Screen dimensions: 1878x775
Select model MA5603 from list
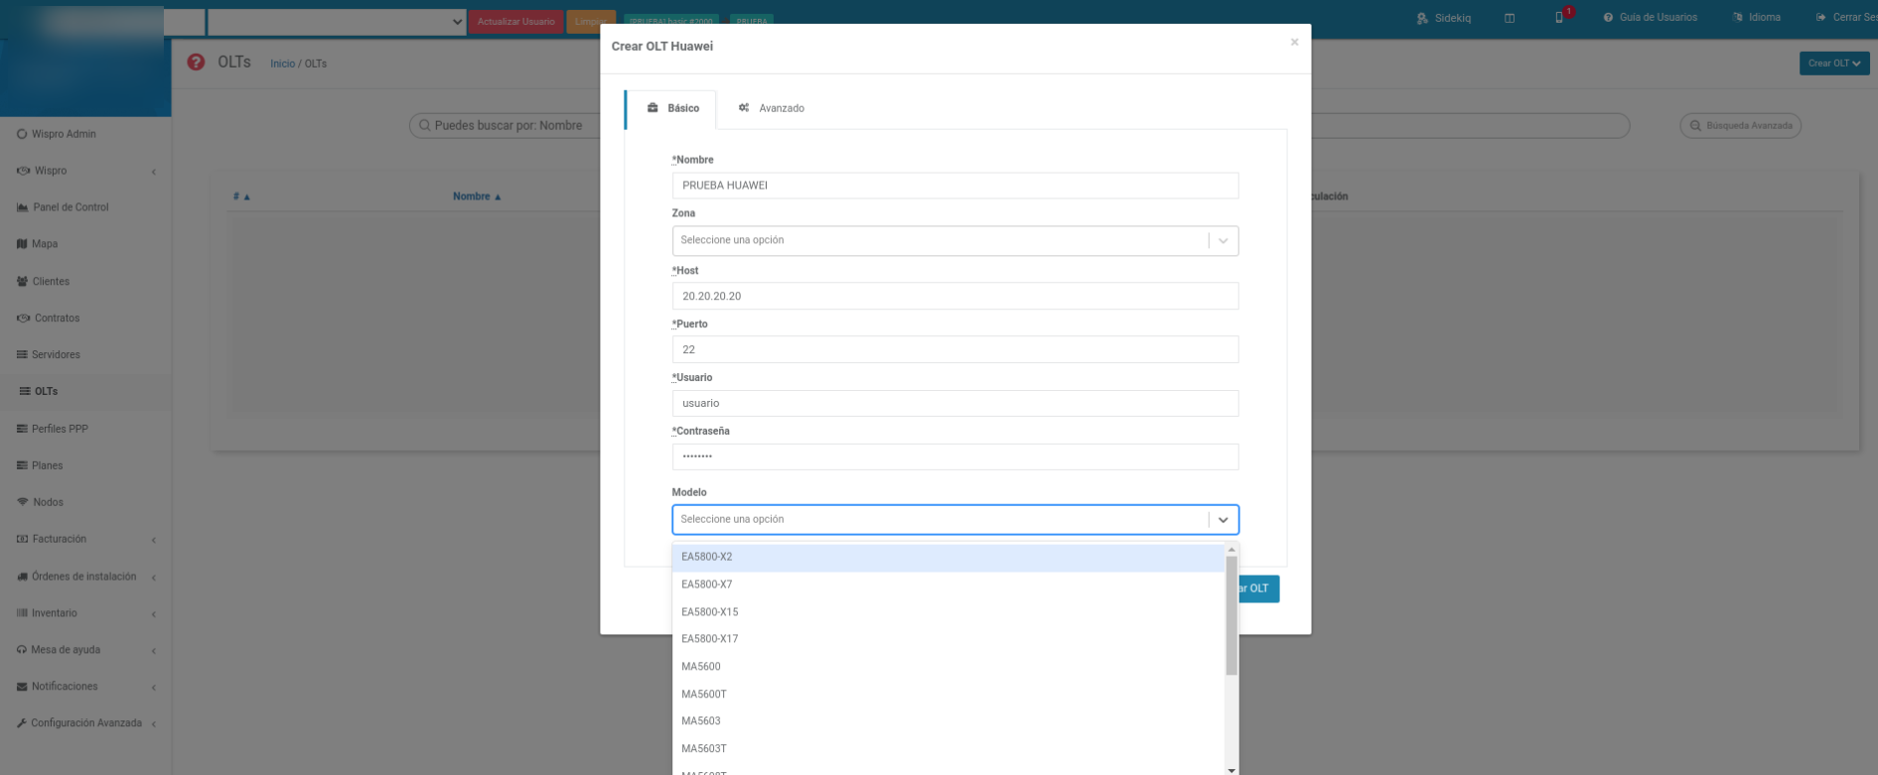[x=948, y=721]
